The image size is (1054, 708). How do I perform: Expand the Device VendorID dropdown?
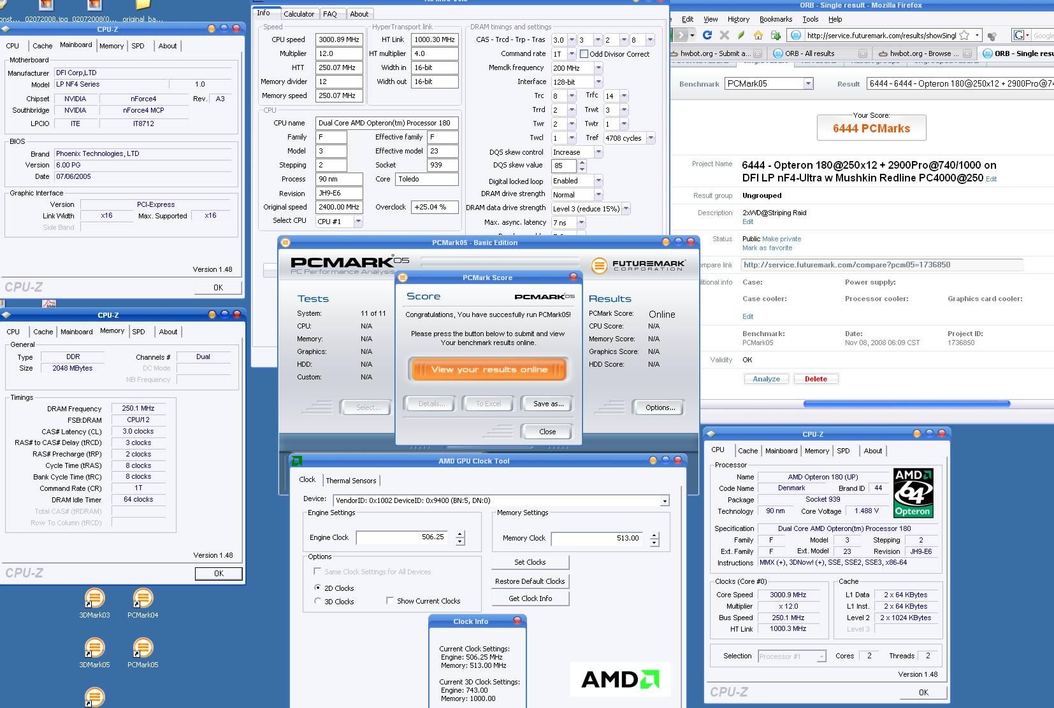click(x=665, y=500)
